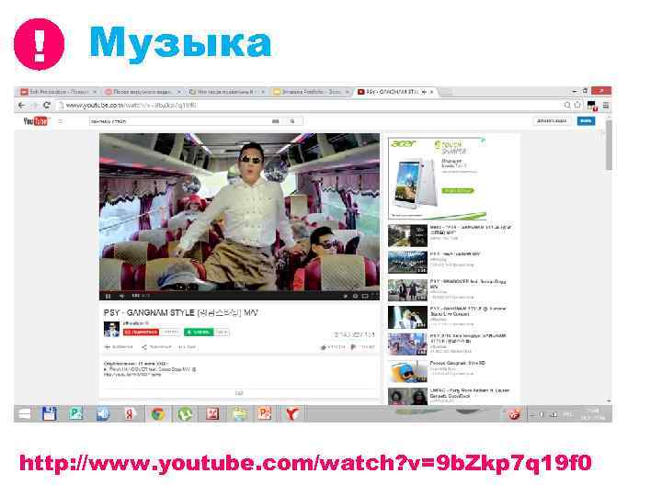Viewport: 662px width, 496px height.
Task: Click the YouTube search magnifier button
Action: point(292,121)
